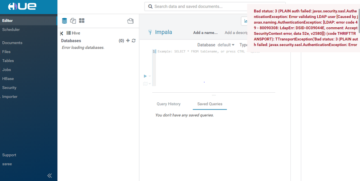
Task: Click the editor resize handle dots
Action: click(214, 95)
